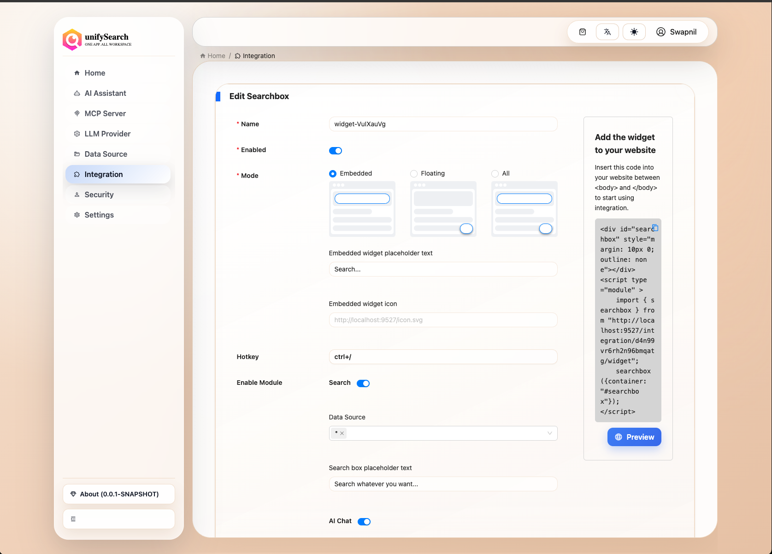
Task: Select the Data Source sidebar icon
Action: click(77, 154)
